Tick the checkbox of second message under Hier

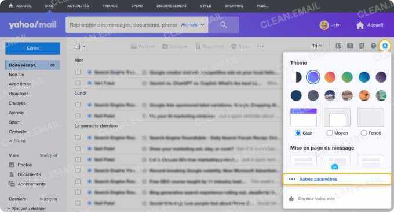point(78,83)
